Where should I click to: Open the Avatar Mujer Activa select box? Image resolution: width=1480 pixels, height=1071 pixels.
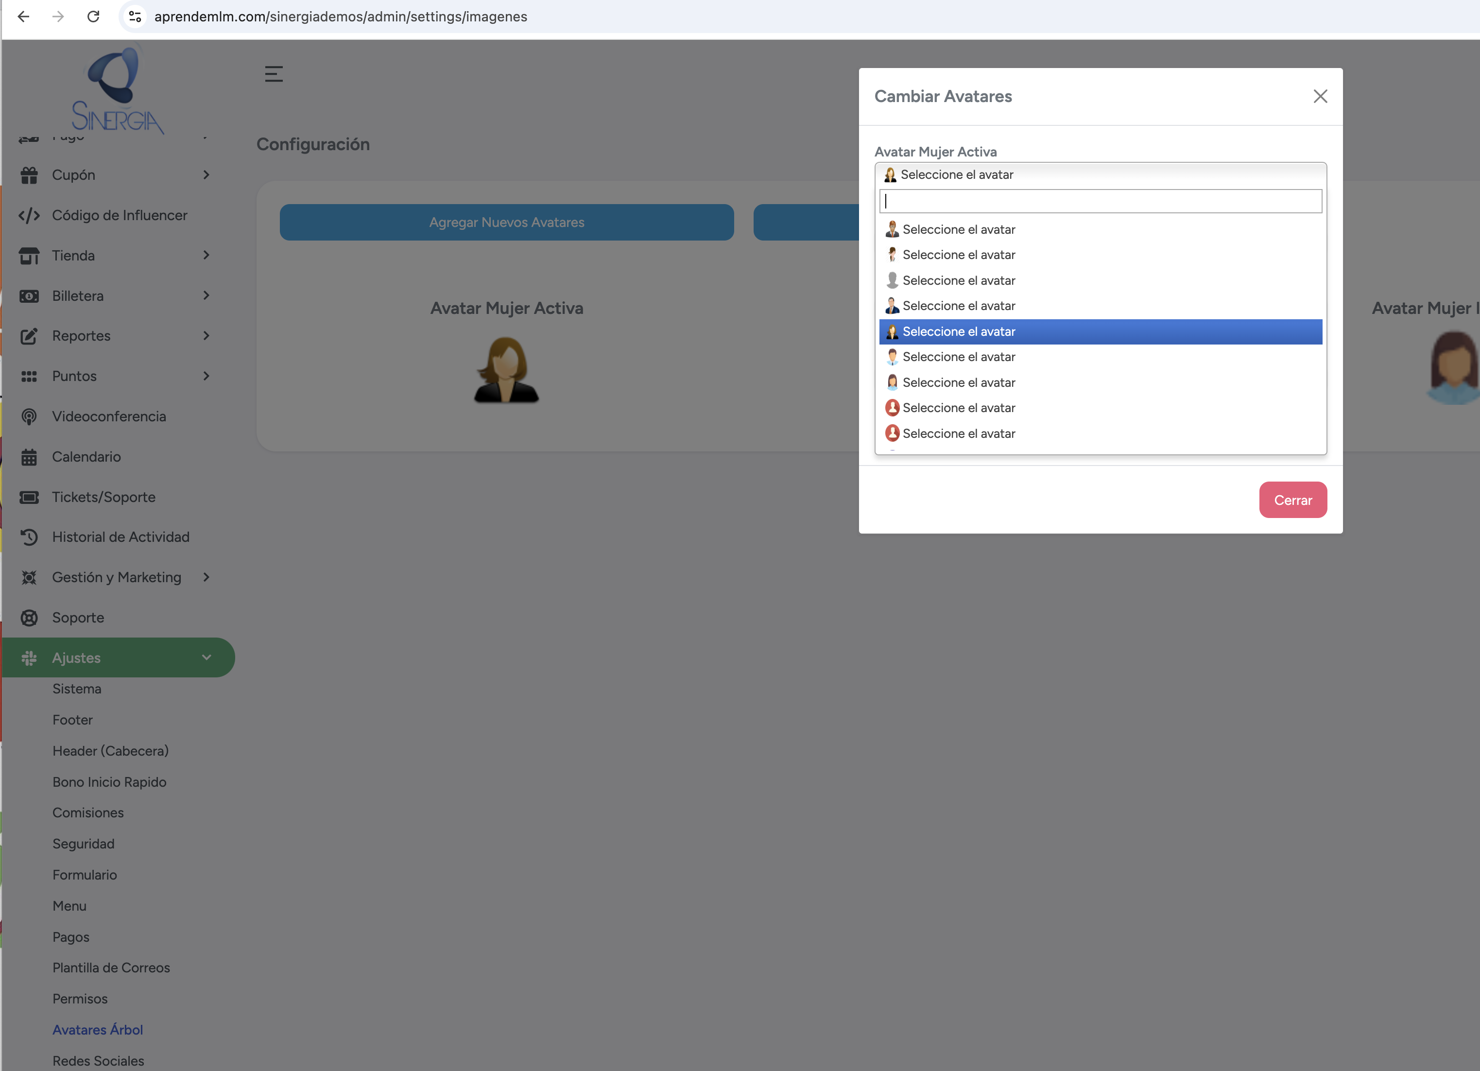pos(1100,175)
